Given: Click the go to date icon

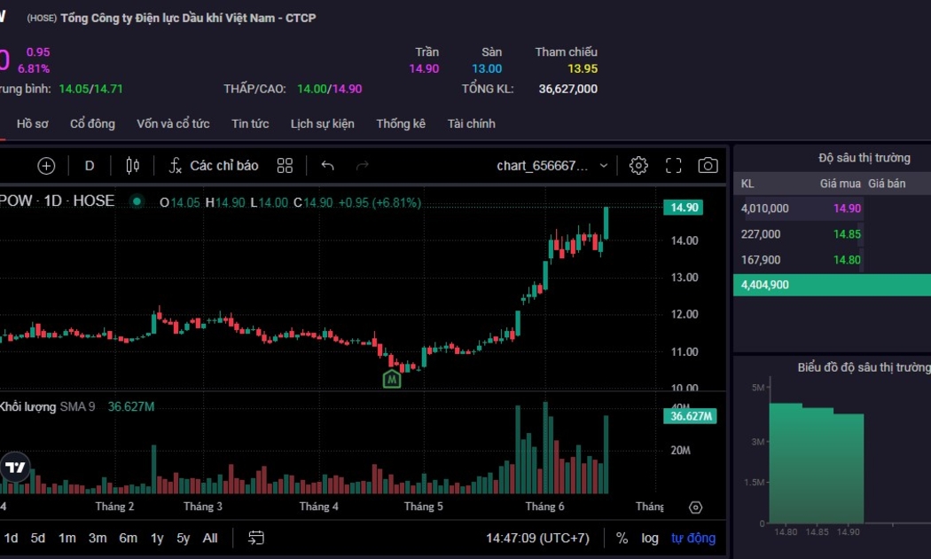Looking at the screenshot, I should click(x=256, y=538).
